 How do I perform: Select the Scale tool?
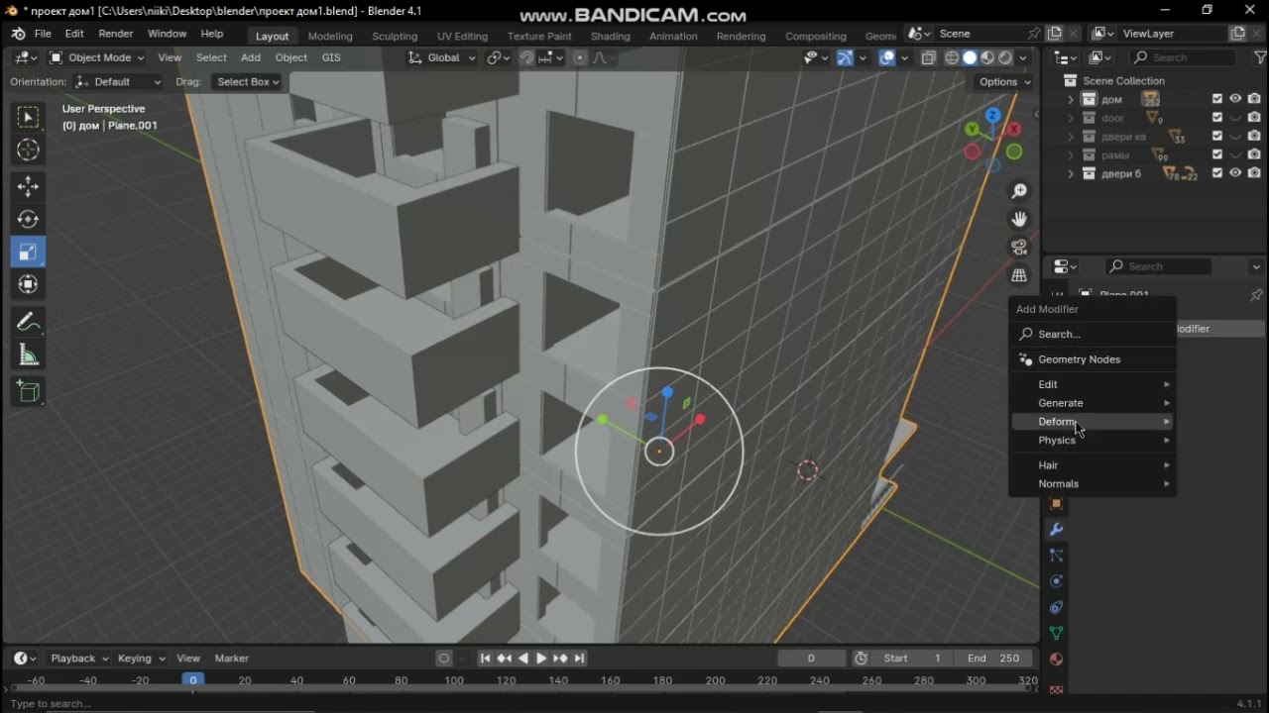click(28, 252)
